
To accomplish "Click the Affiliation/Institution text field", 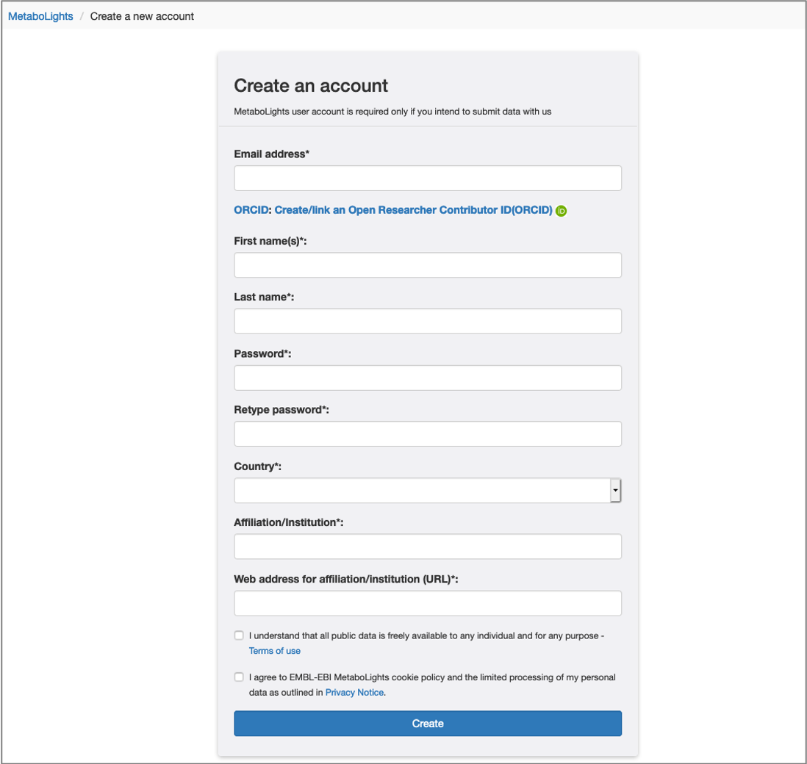I will pyautogui.click(x=428, y=547).
